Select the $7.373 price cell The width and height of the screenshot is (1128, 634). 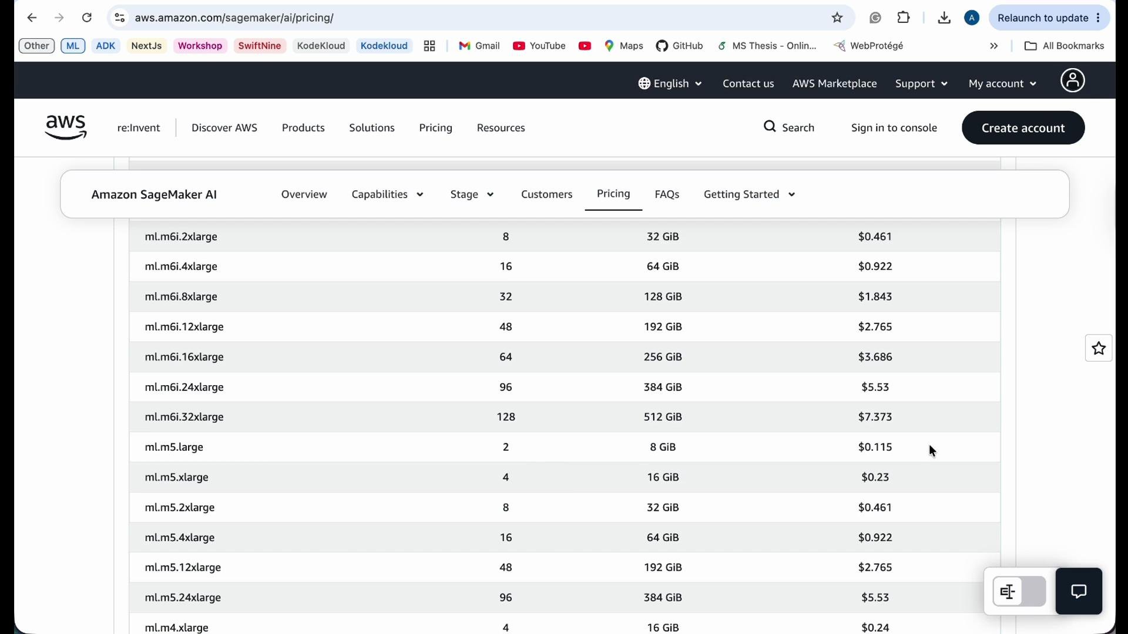coord(875,417)
